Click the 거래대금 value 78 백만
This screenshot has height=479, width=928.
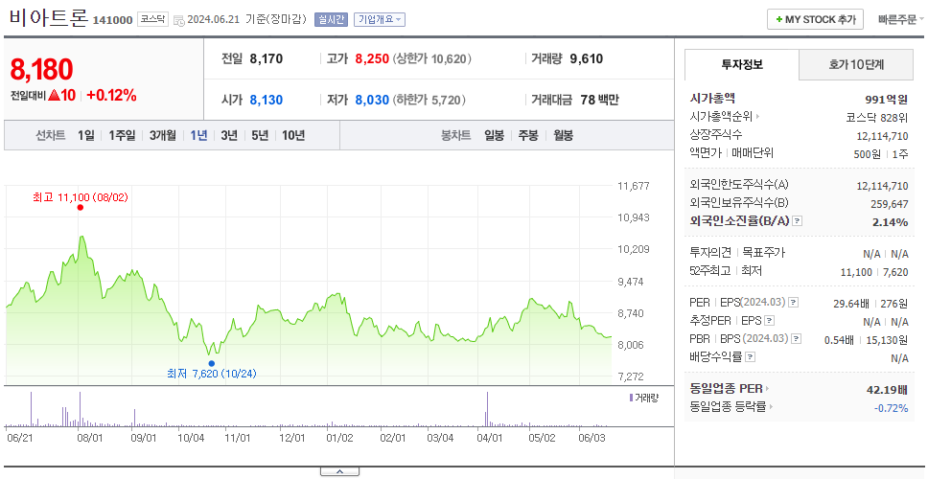pos(599,100)
